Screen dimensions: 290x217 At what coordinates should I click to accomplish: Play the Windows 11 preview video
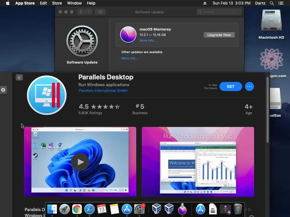(80, 162)
